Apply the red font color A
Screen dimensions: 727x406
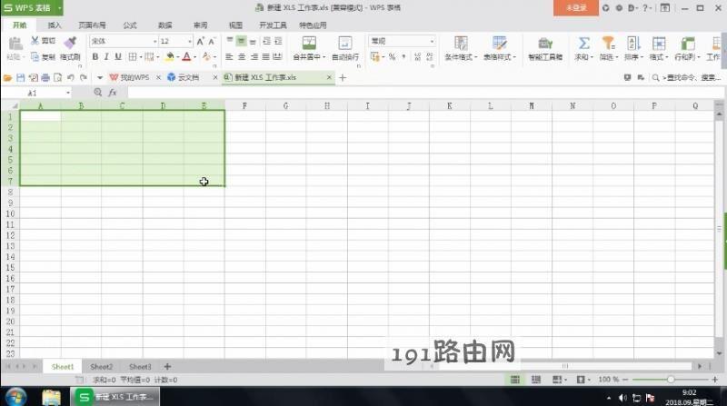(x=186, y=56)
